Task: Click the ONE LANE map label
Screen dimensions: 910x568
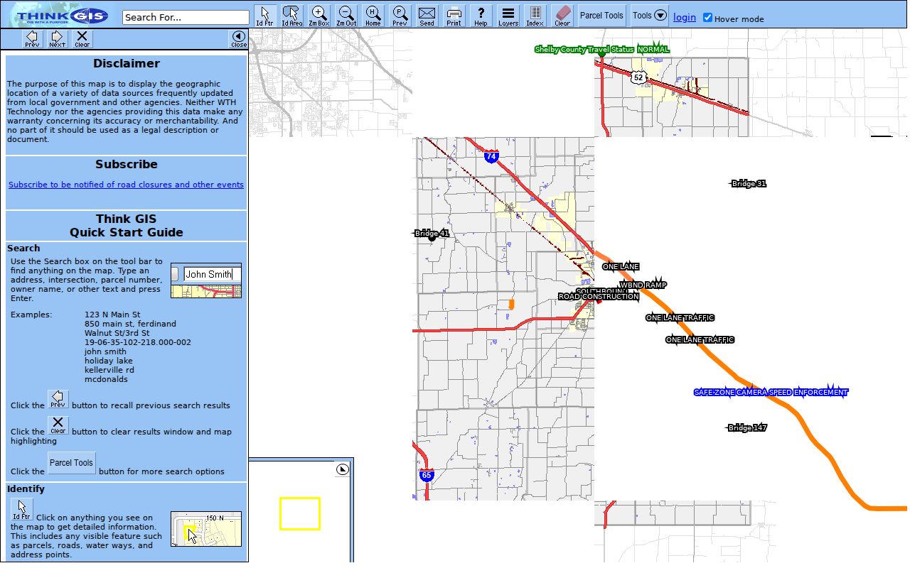Action: click(621, 267)
